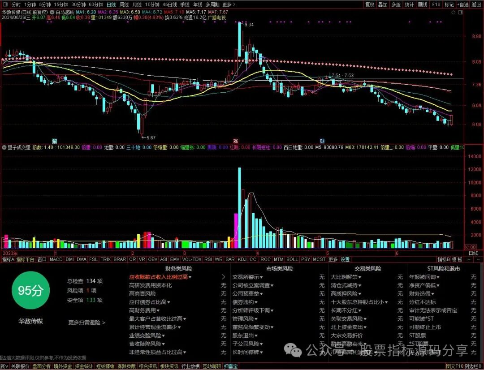
Task: Open the 资金统计 bottom tab
Action: pos(84,366)
